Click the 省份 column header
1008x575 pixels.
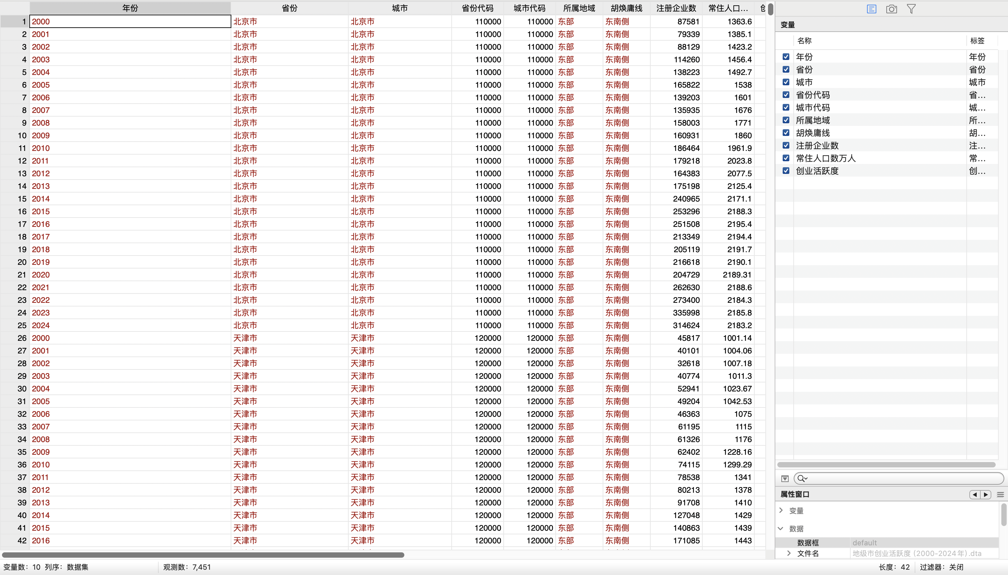289,8
